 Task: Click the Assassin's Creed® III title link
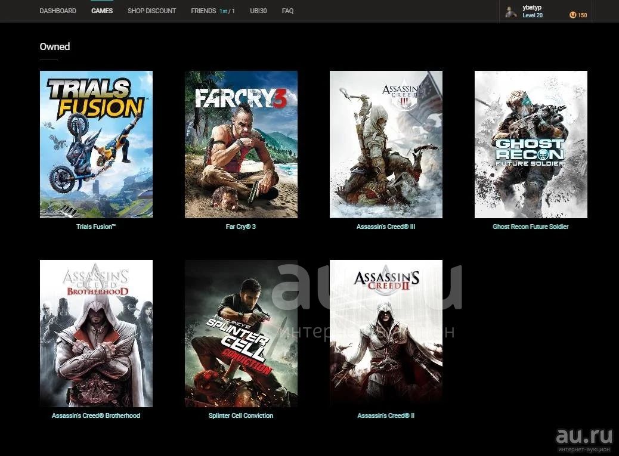point(386,227)
